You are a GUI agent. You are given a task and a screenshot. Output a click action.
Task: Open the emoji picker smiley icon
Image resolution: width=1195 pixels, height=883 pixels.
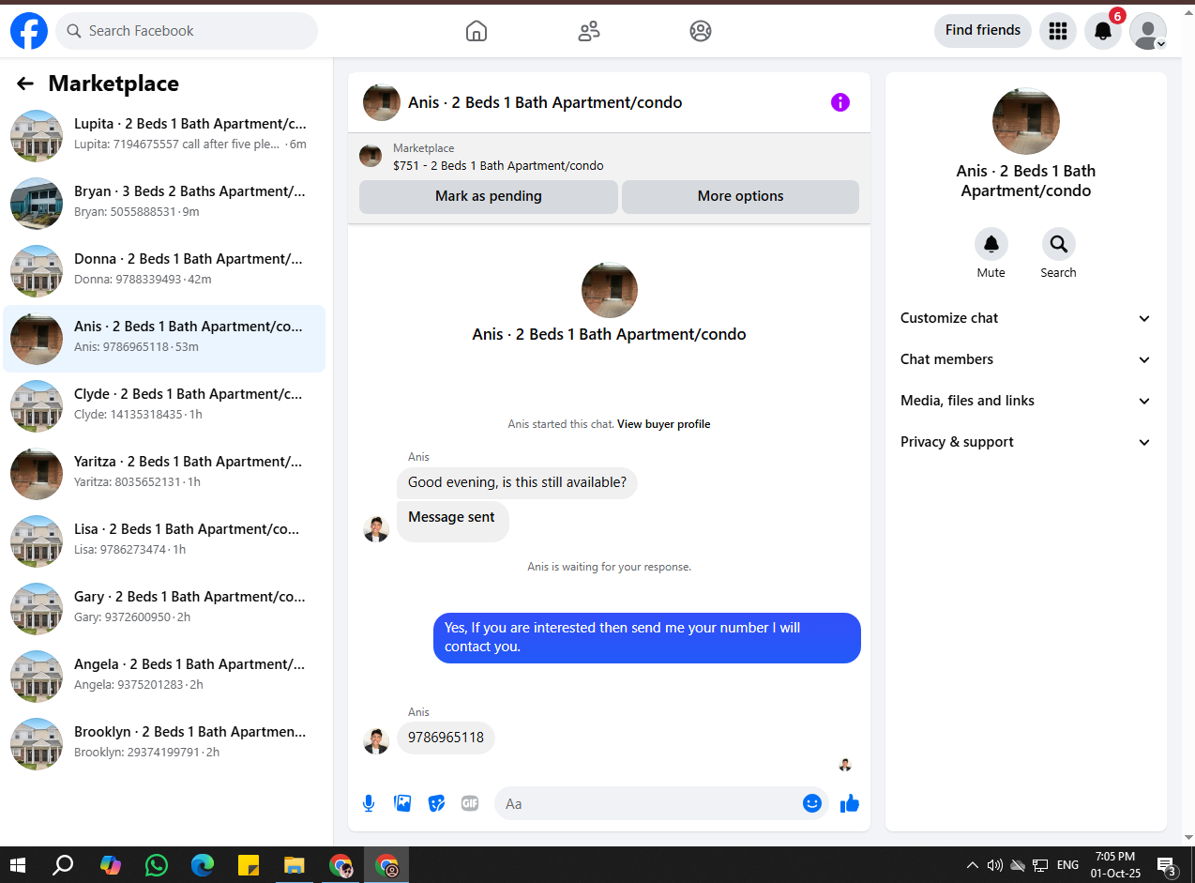812,803
